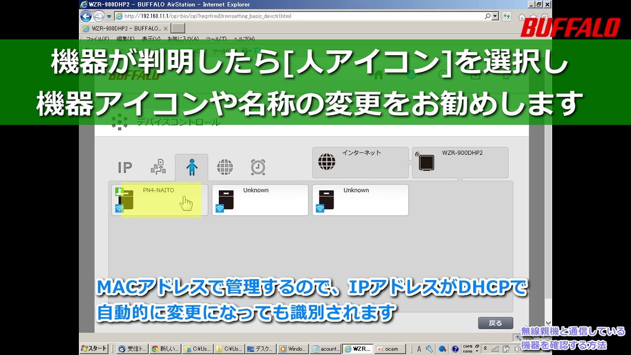Click the インターネット globe icon
Screen dimensions: 631x355
tap(327, 162)
